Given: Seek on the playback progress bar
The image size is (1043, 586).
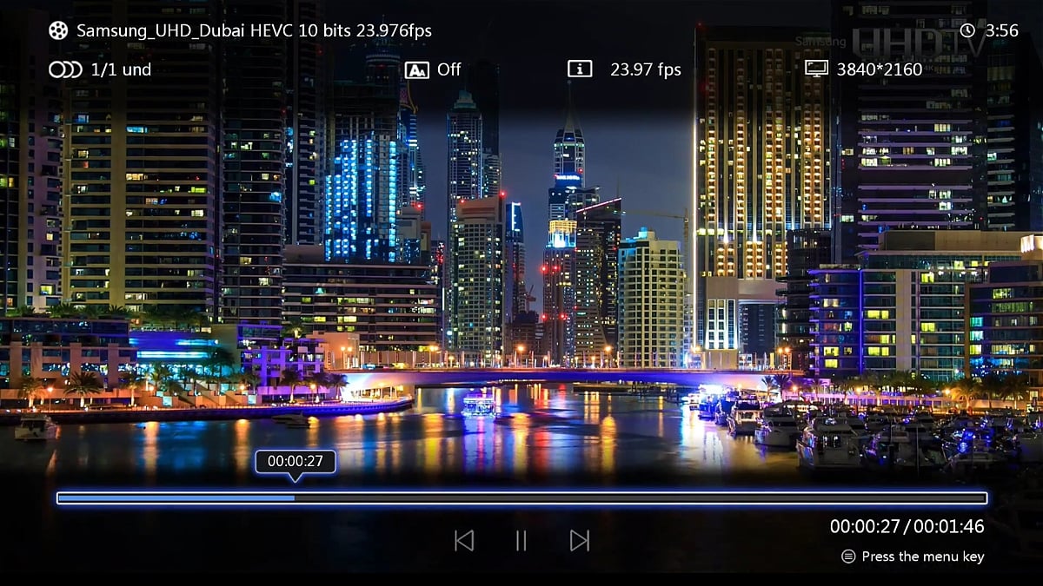Looking at the screenshot, I should pyautogui.click(x=521, y=497).
